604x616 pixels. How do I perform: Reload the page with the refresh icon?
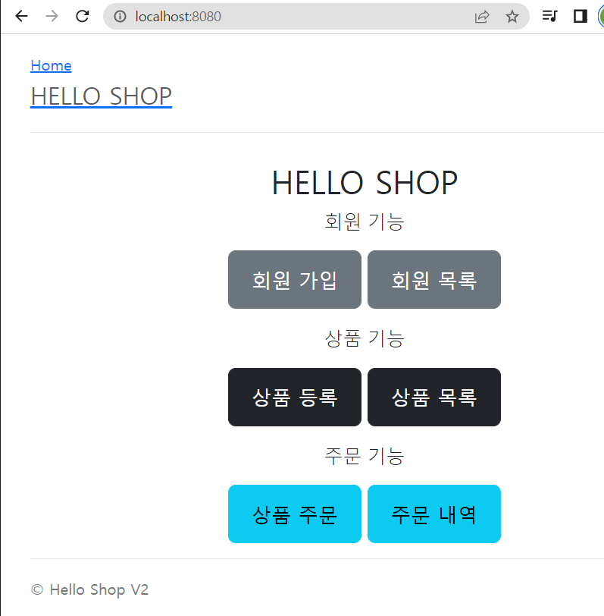(83, 16)
